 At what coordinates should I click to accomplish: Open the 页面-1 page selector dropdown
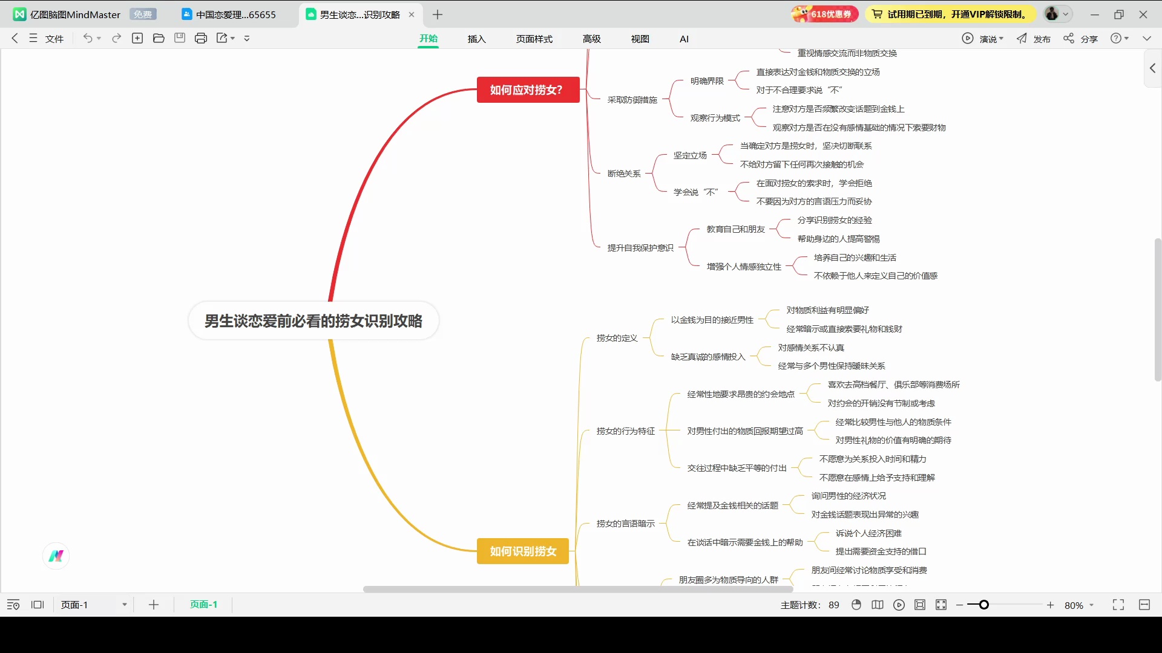(125, 605)
